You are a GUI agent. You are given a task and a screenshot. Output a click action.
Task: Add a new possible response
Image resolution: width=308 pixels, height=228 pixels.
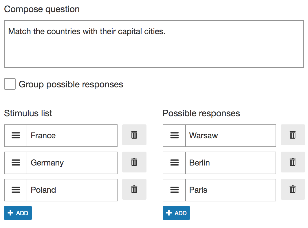pos(176,213)
